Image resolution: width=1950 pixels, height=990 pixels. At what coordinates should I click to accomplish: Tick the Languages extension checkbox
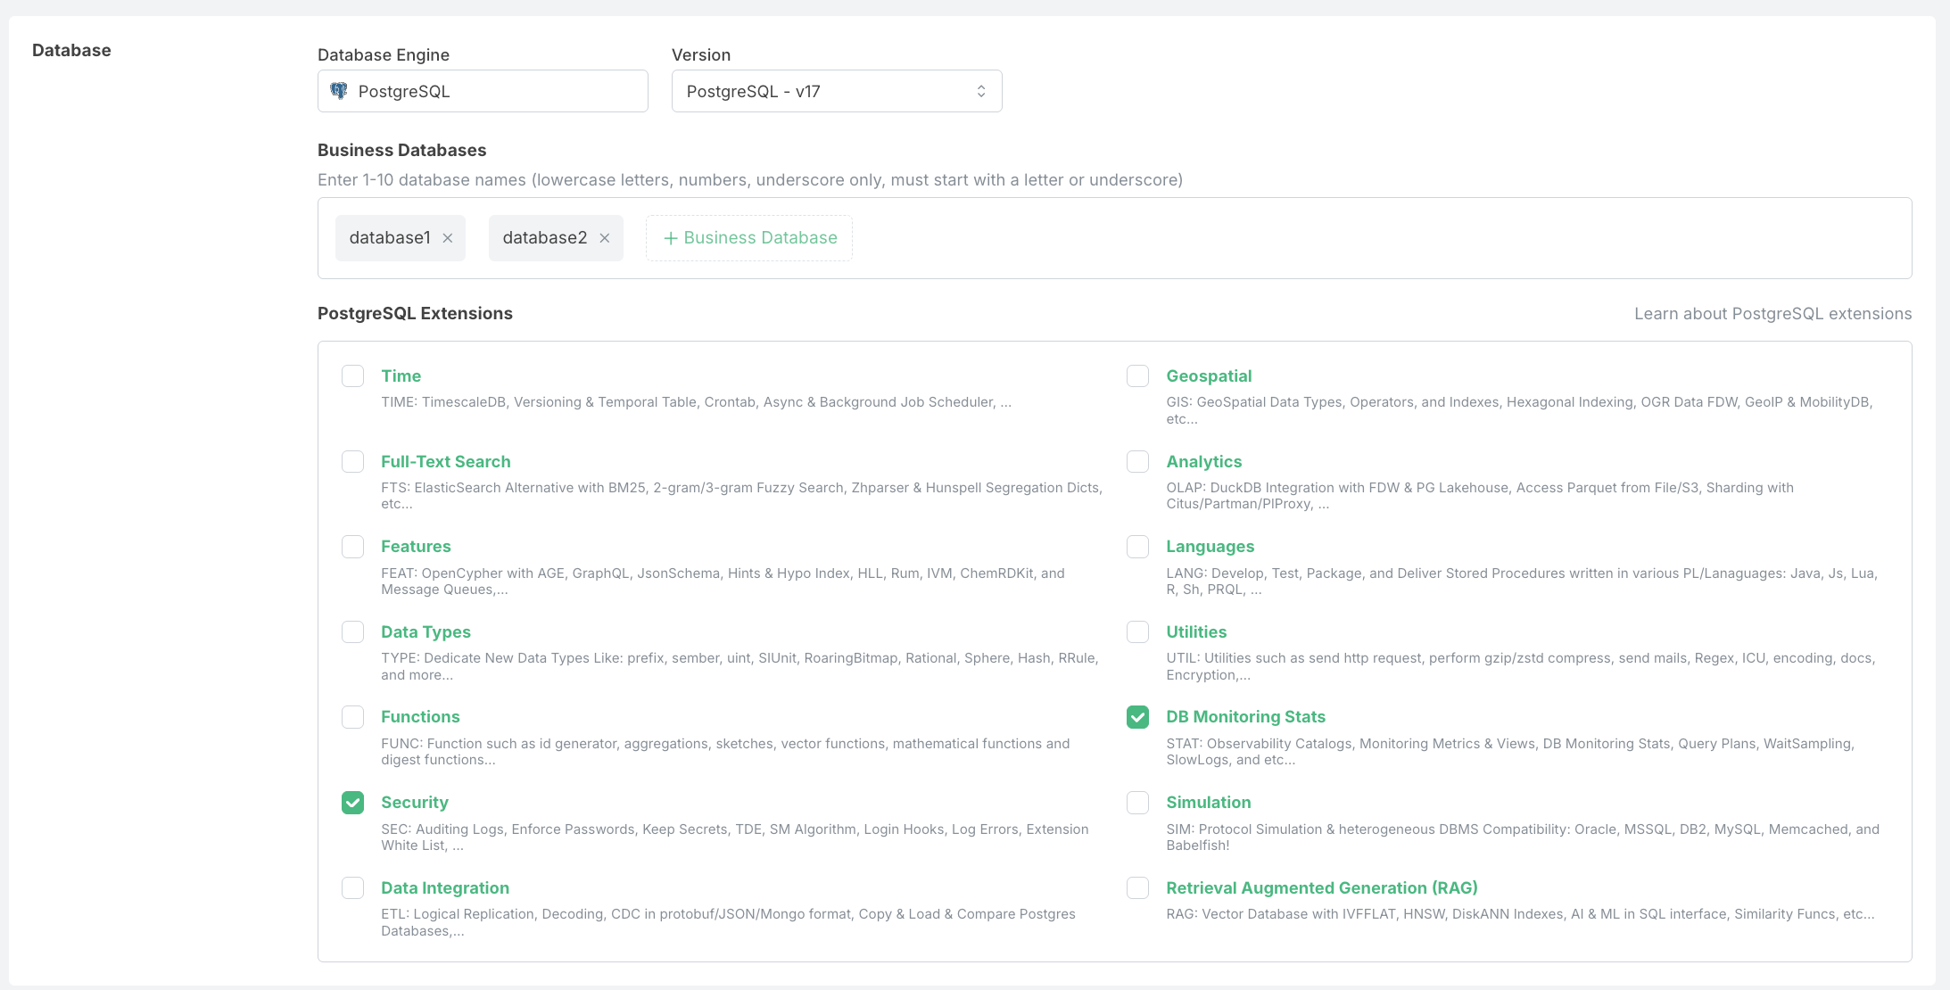(x=1137, y=546)
